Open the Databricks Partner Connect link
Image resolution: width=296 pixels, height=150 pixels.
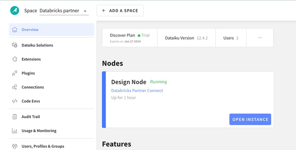pyautogui.click(x=137, y=91)
